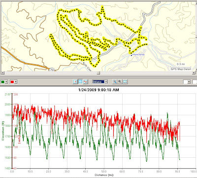Click the chart date 1/24/2009 title
This screenshot has height=178, width=197.
[x=98, y=90]
